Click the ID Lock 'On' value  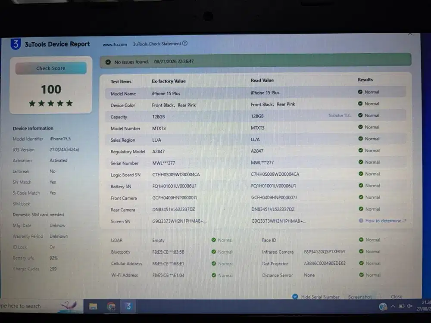point(53,247)
